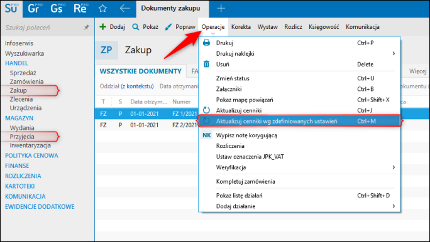Expand the KARTOTEKI section

19,186
